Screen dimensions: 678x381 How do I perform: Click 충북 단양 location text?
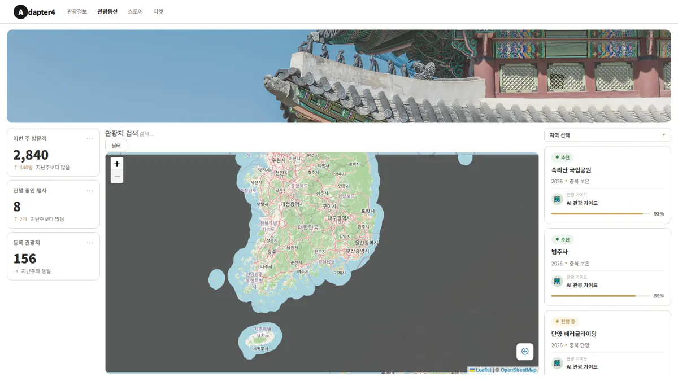[579, 345]
